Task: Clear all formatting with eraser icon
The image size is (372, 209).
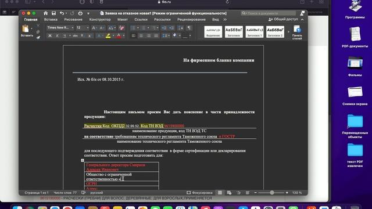Action: [121, 28]
